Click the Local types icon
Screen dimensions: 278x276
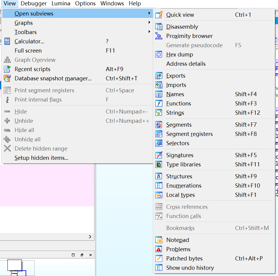159,195
